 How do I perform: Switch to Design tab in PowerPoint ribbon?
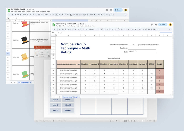pyautogui.click(x=47, y=50)
